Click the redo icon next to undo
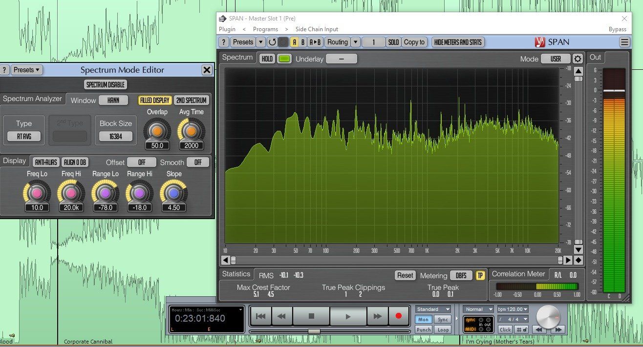Screen dimensions: 643x347 click(x=283, y=42)
